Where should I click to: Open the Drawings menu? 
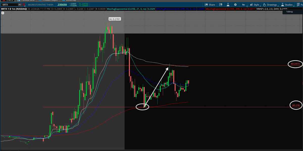tap(270, 5)
